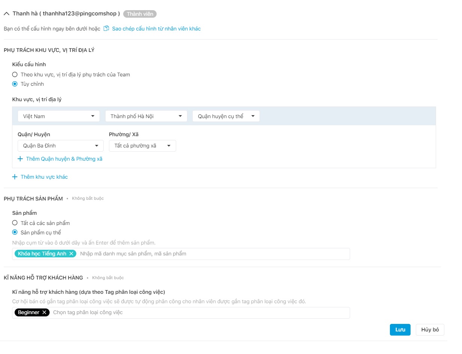
Task: Open 'Sao chép cấu hình từ nhân viên khác' link
Action: pyautogui.click(x=156, y=29)
